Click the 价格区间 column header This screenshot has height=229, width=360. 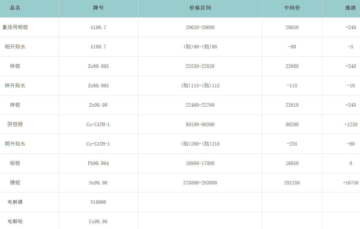200,8
